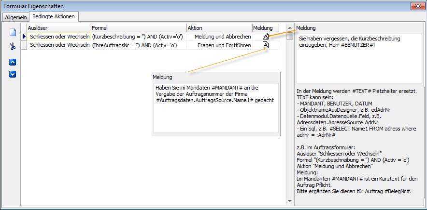The width and height of the screenshot is (427, 210).
Task: Open message icon in first row
Action: 266,37
